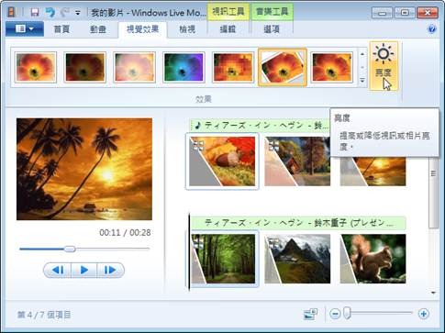Play the movie preview
This screenshot has height=333, width=445.
84,270
